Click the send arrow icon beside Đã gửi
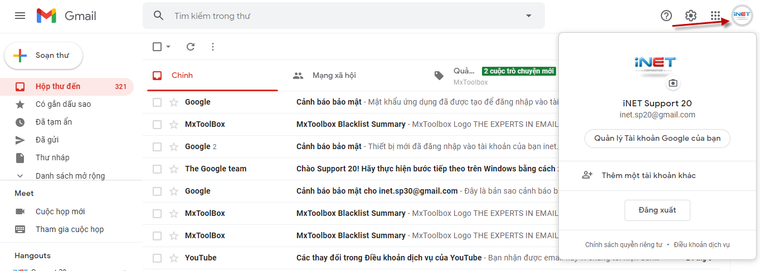760x271 pixels. pyautogui.click(x=20, y=140)
